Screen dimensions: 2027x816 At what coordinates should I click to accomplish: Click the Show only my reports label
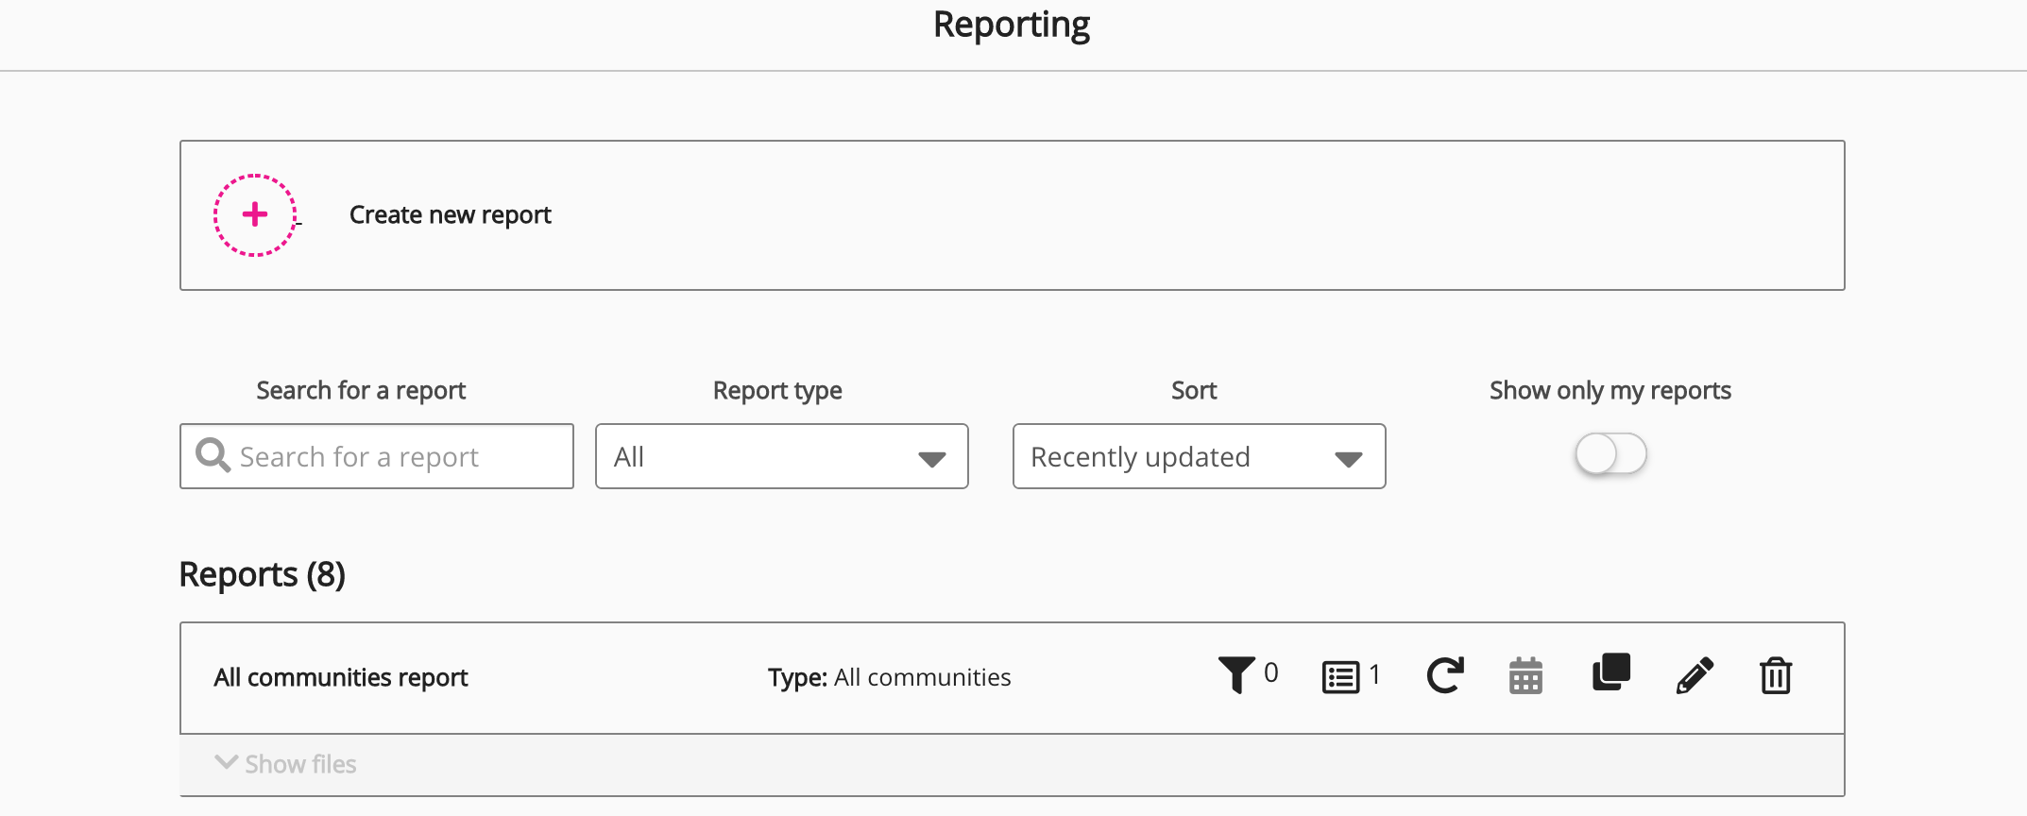(x=1610, y=390)
